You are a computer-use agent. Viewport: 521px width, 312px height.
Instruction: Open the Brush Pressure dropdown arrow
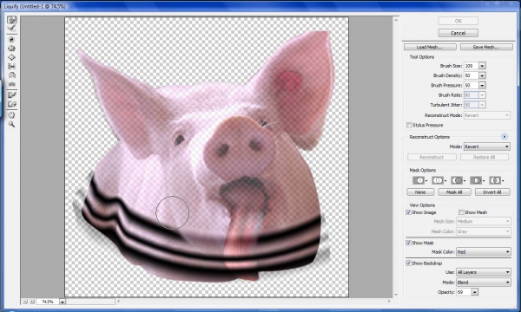coord(482,85)
